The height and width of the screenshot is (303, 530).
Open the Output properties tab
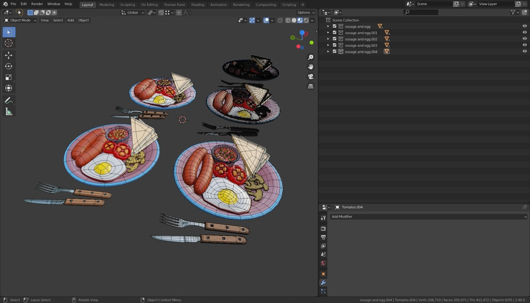(x=323, y=237)
